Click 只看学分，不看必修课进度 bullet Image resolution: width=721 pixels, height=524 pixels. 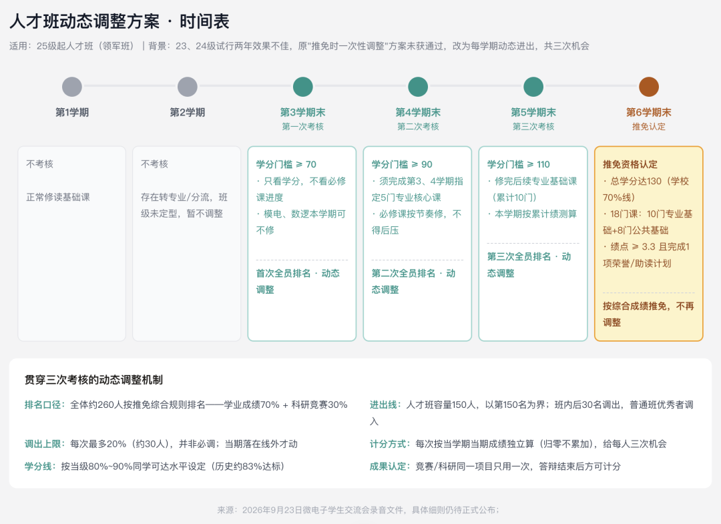coord(301,189)
